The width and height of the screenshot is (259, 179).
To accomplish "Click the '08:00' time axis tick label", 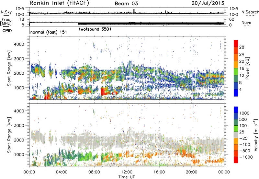I will (94, 172).
